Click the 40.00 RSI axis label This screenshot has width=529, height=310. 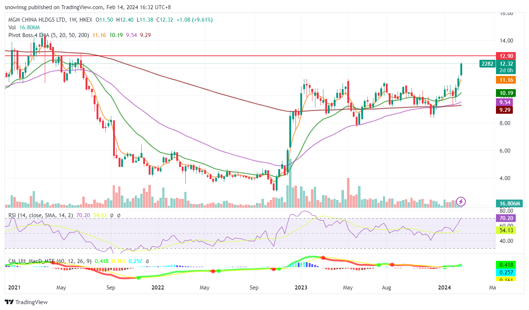(x=506, y=241)
